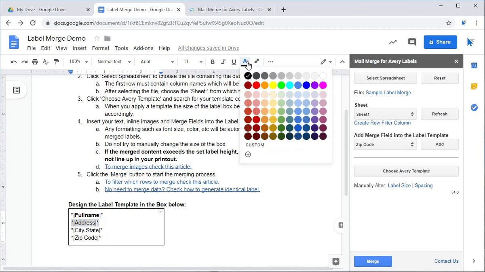Open the document outline icon
The width and height of the screenshot is (485, 272).
pyautogui.click(x=16, y=90)
